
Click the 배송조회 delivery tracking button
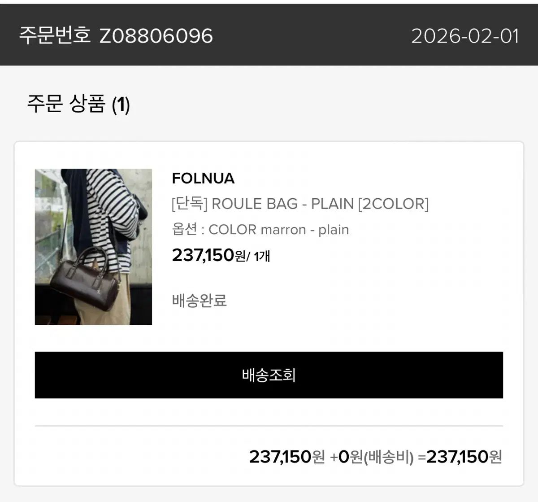pos(269,375)
